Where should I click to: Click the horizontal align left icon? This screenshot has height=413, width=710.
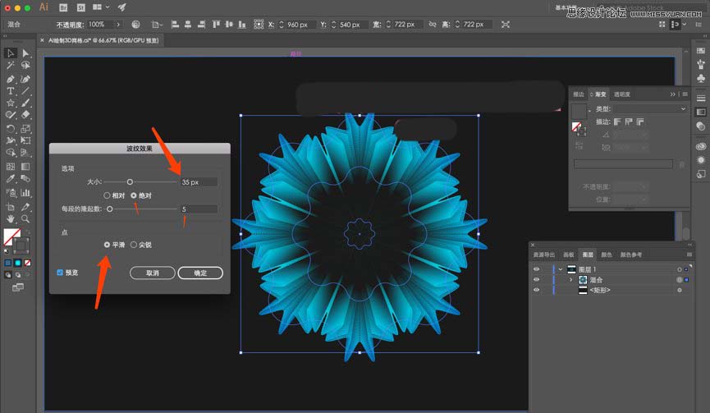(175, 25)
